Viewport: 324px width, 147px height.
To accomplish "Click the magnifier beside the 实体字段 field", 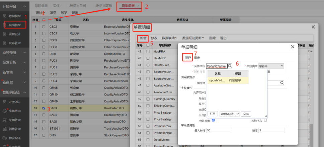I will (230, 66).
